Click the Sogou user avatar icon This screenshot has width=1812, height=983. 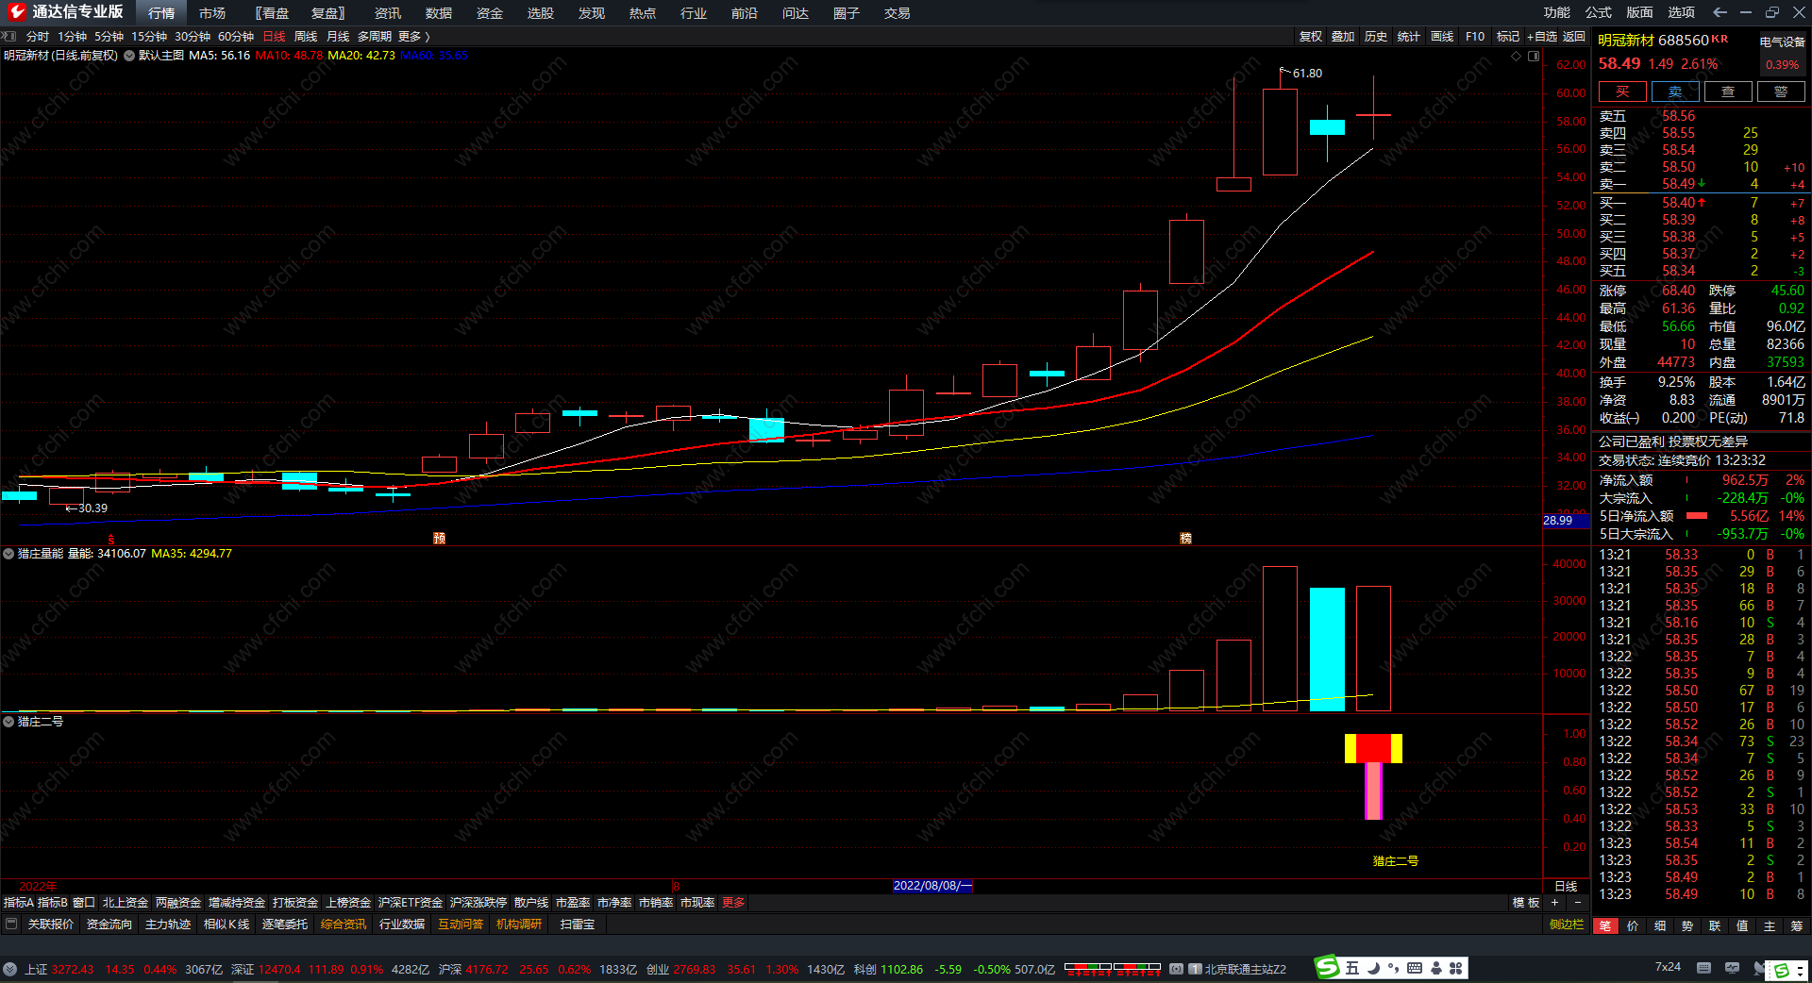click(x=1435, y=968)
